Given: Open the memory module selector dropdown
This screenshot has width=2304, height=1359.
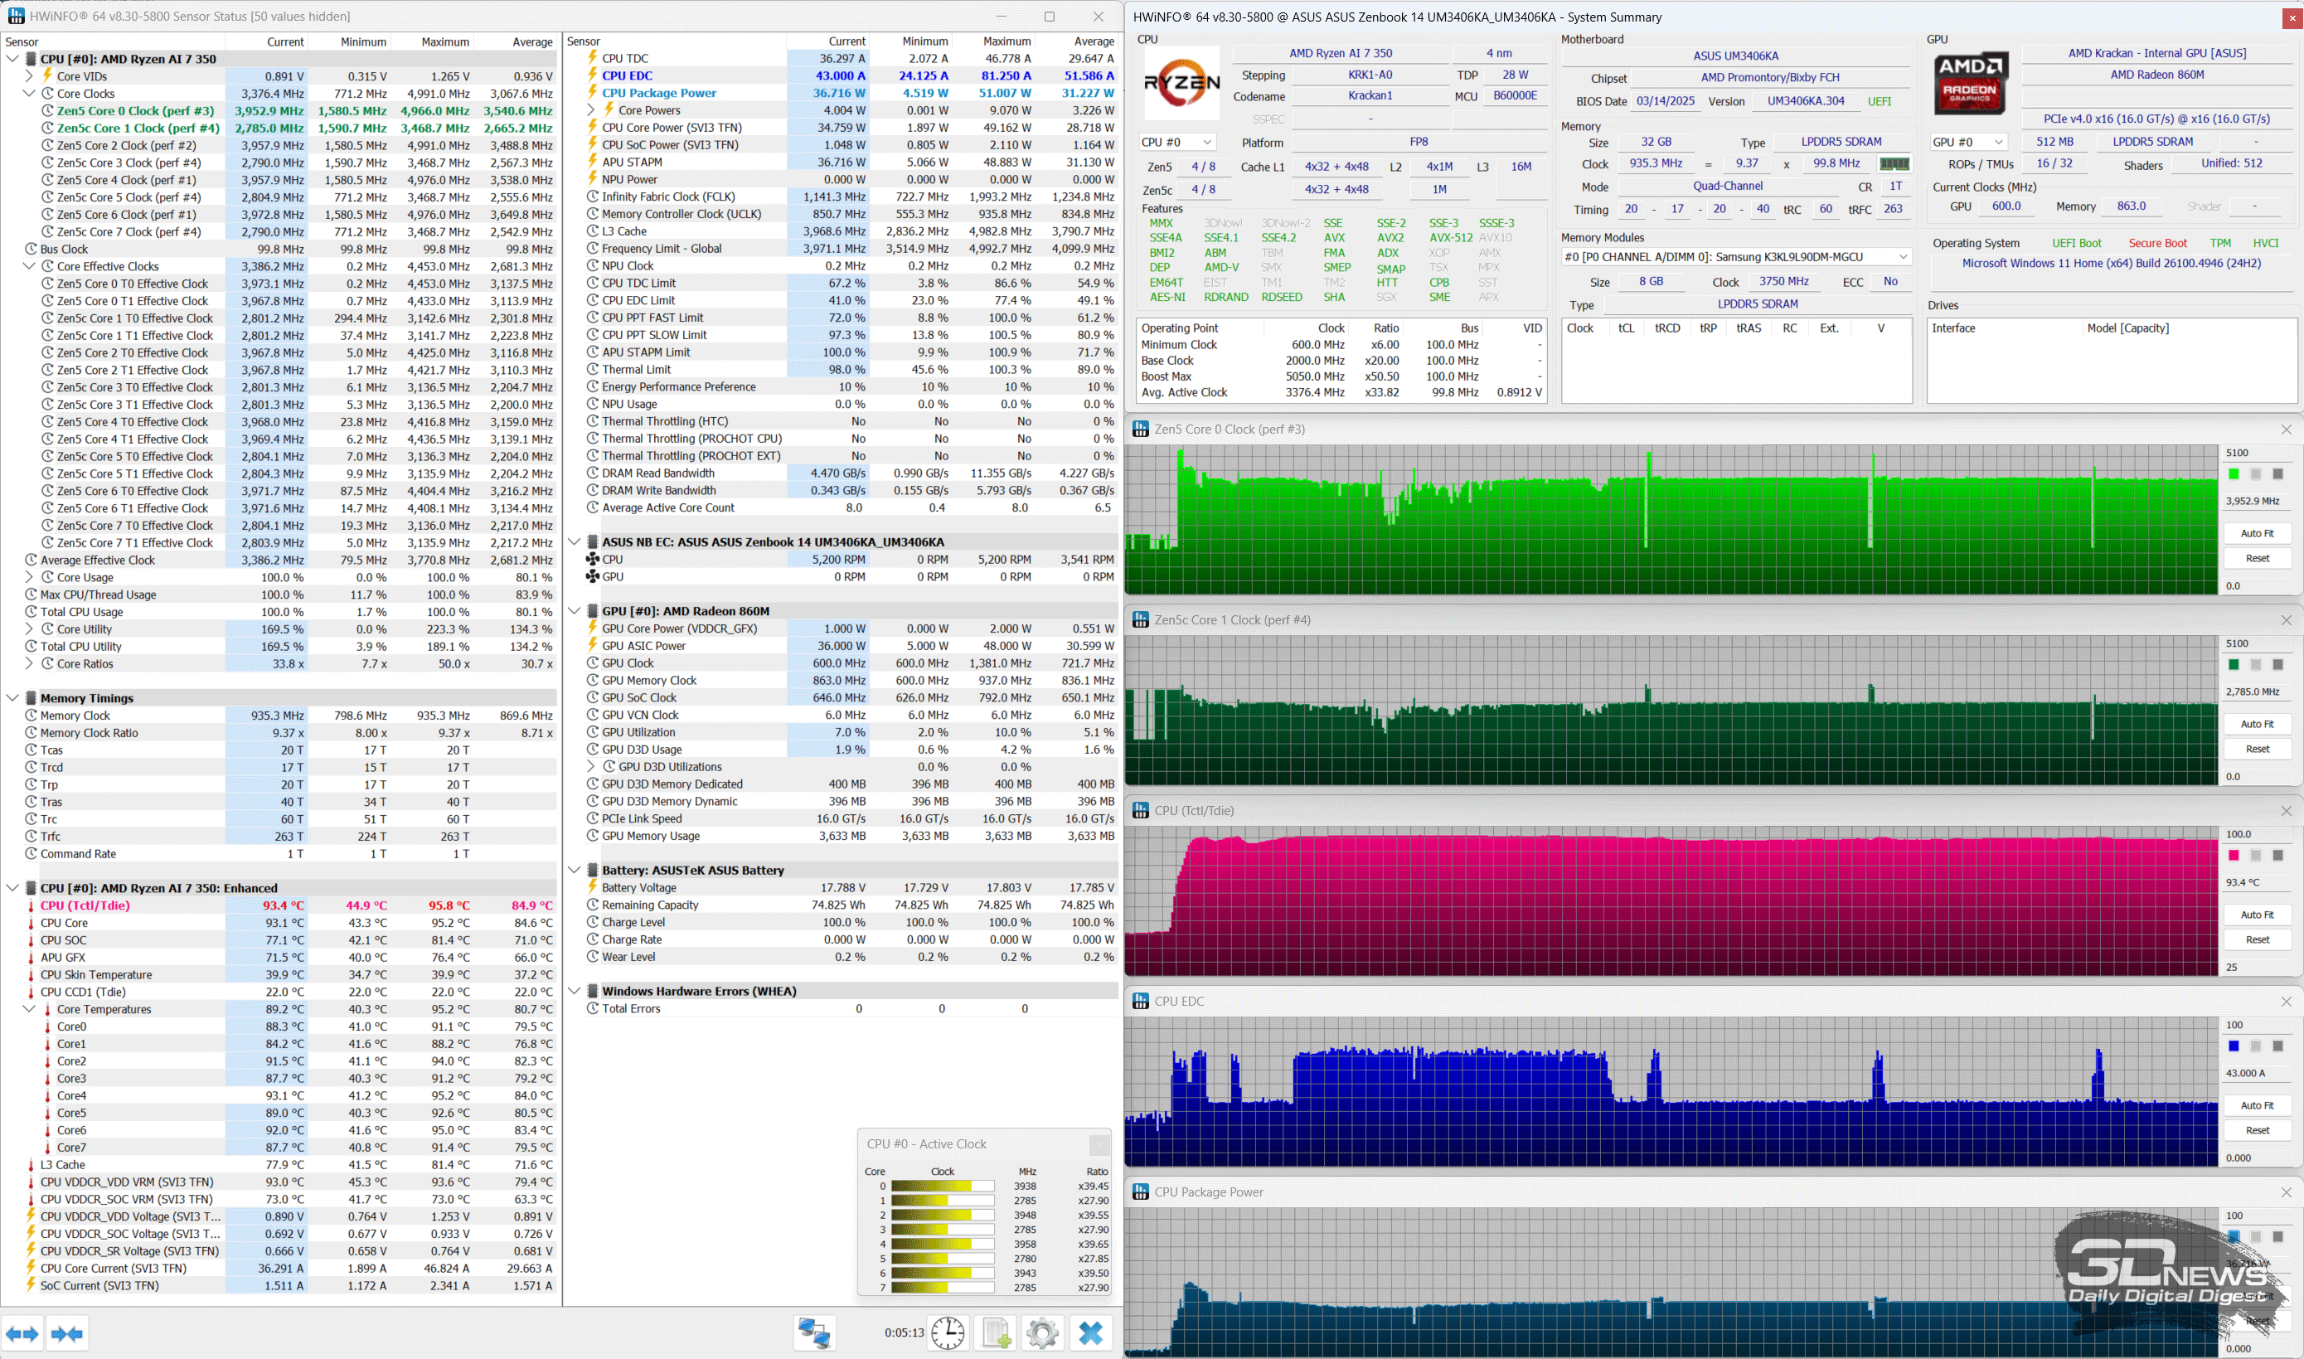Looking at the screenshot, I should [x=1736, y=257].
